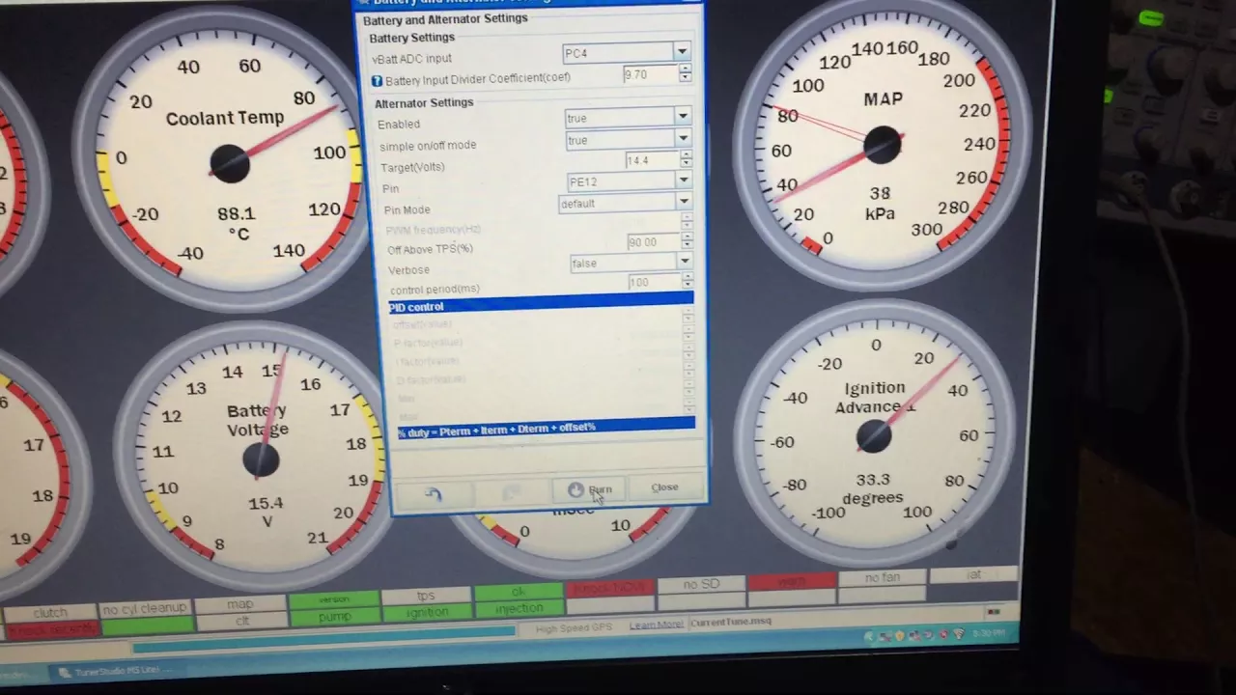The height and width of the screenshot is (695, 1236).
Task: Click the help icon beside Battery Input Divider Coefficient
Action: pos(377,81)
